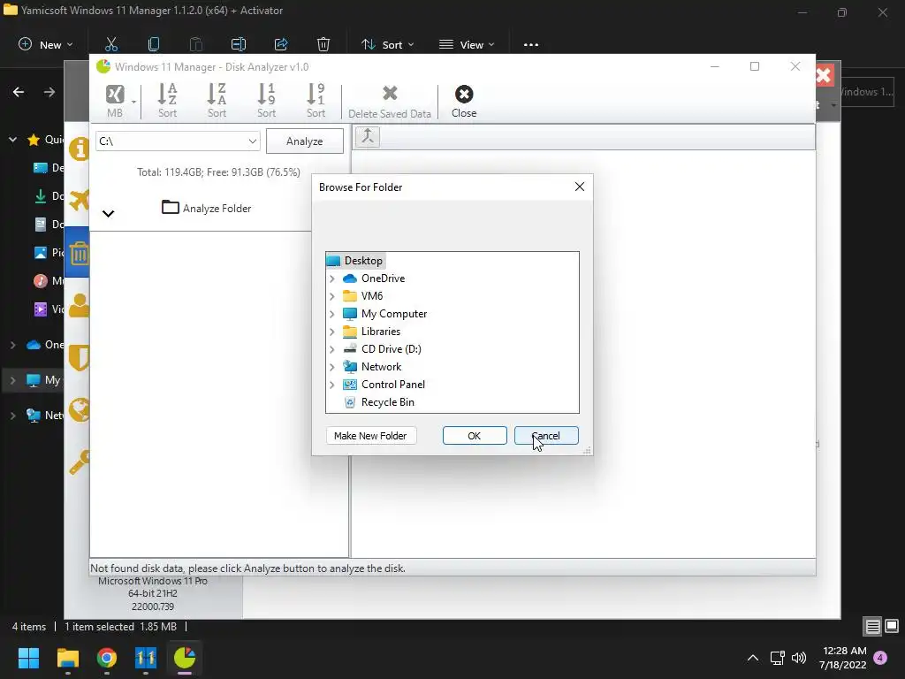
Task: Click the Close toolbar icon in Disk Analyzer
Action: pyautogui.click(x=464, y=101)
